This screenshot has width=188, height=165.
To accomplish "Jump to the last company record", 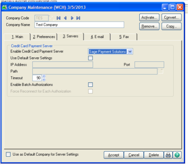I will (78, 18).
